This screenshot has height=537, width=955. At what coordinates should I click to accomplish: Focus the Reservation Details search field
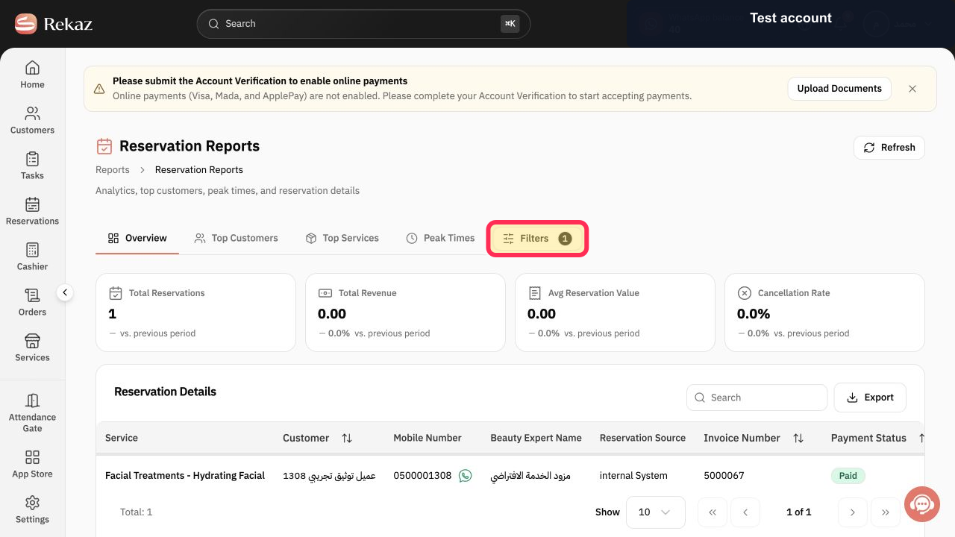(757, 398)
